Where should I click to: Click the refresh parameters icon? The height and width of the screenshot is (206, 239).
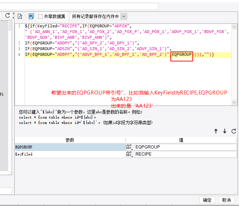(x=234, y=131)
